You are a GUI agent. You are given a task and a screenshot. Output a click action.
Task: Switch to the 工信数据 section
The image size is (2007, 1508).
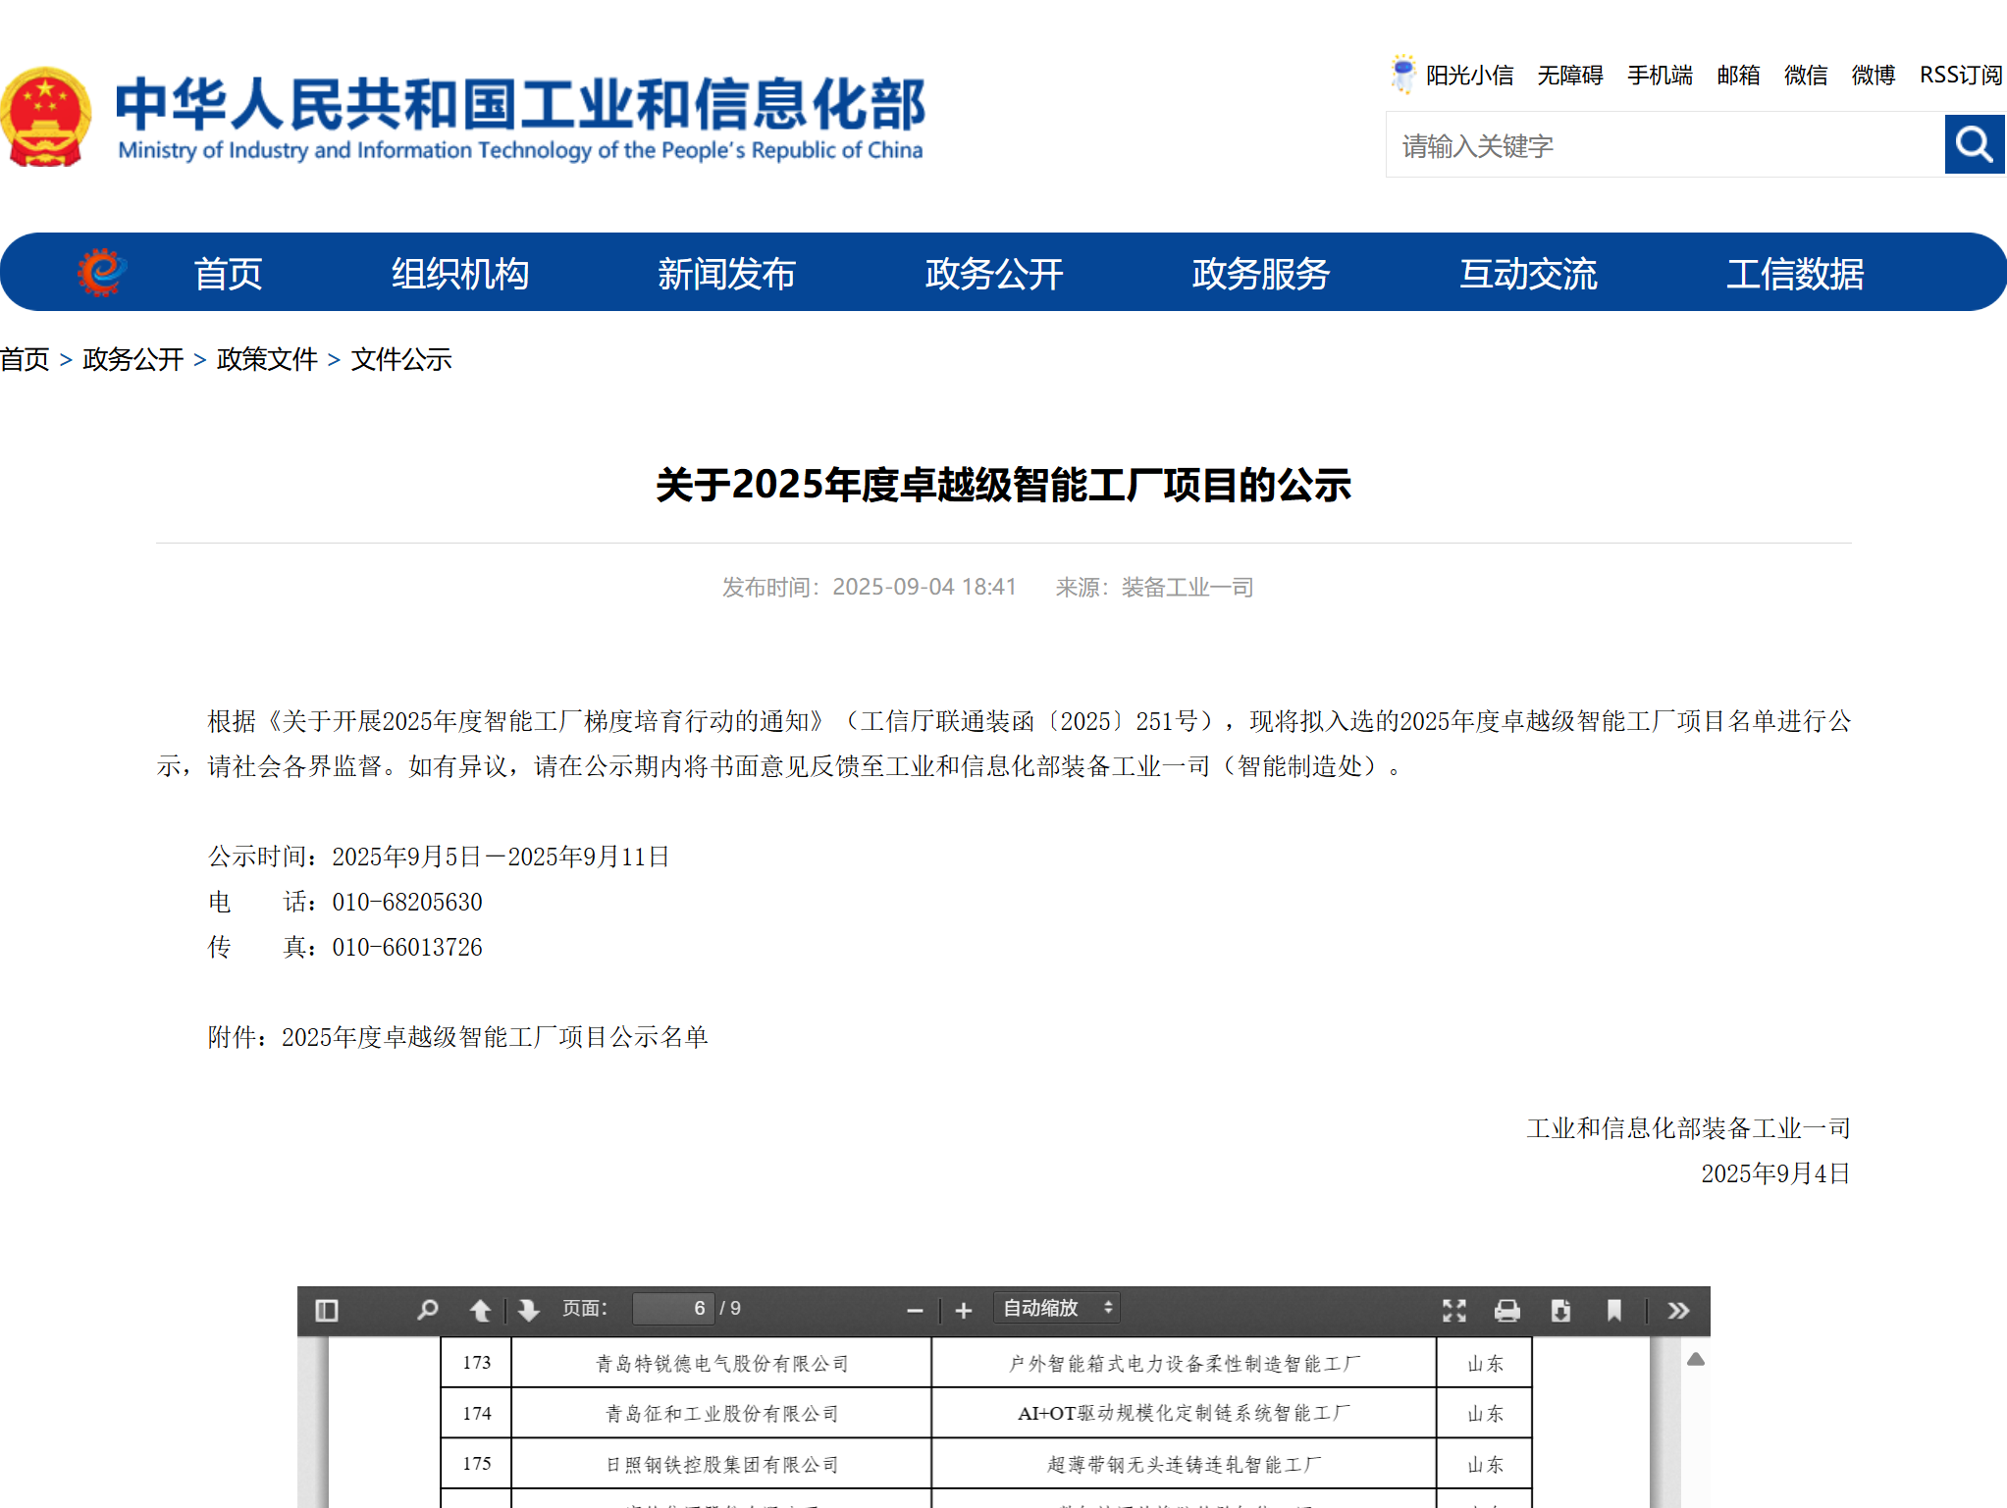[x=1794, y=275]
